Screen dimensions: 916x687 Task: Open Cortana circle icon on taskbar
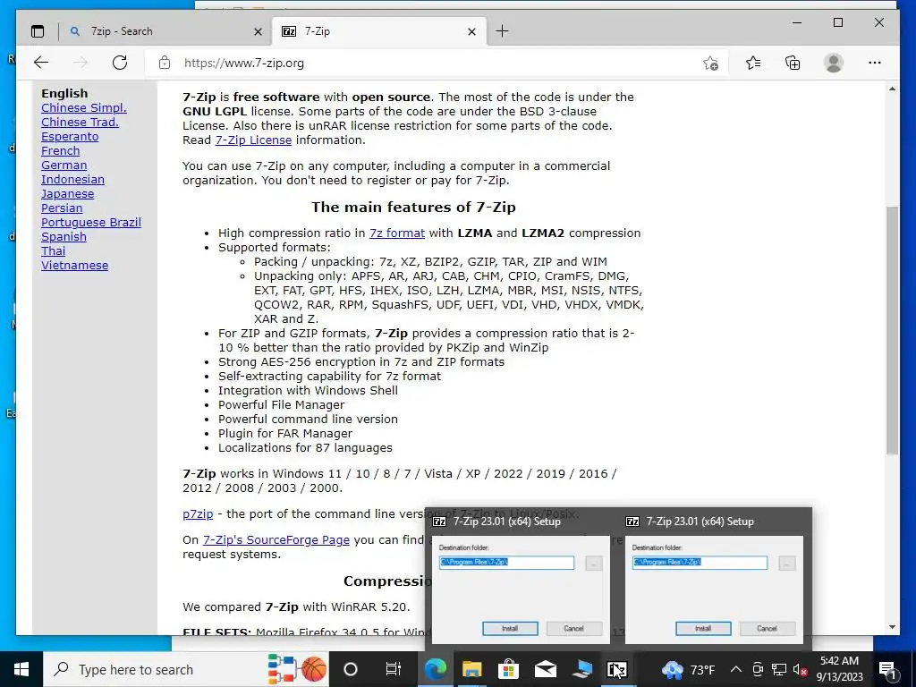tap(351, 669)
